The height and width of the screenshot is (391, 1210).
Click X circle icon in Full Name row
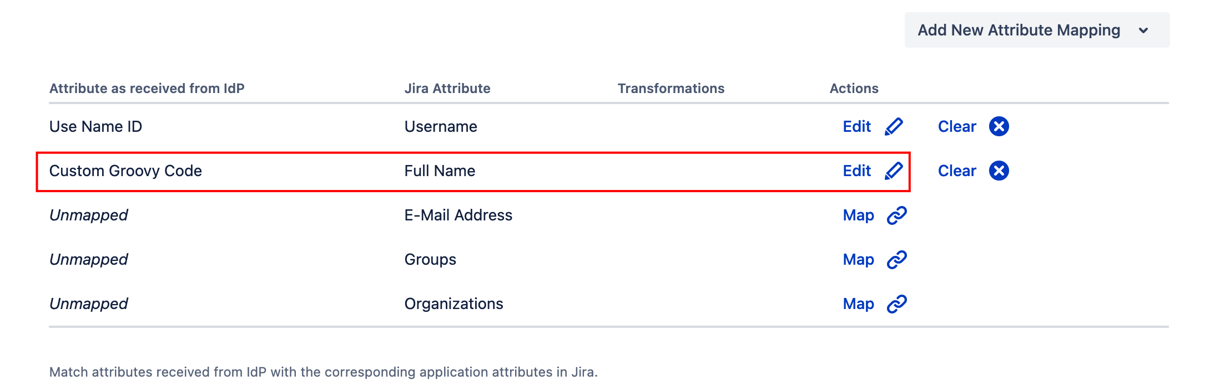(x=999, y=171)
